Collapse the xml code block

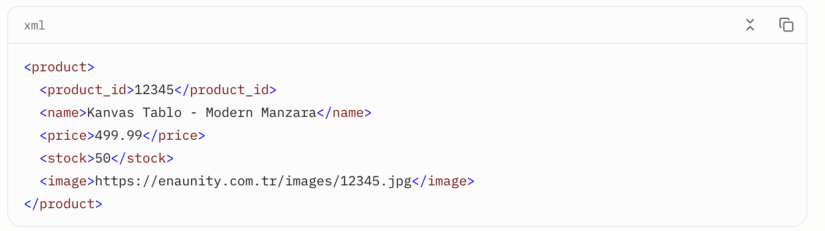tap(750, 25)
